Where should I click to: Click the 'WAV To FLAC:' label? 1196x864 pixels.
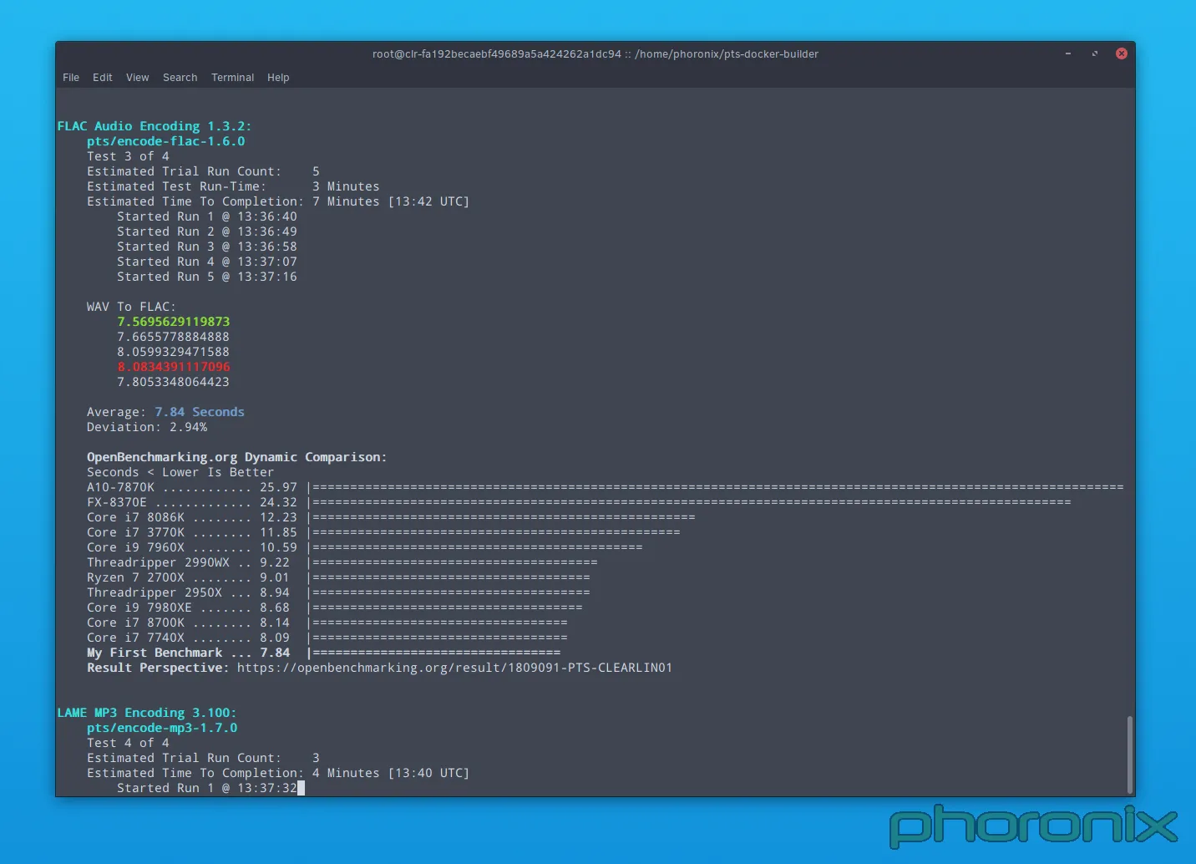[x=131, y=307]
